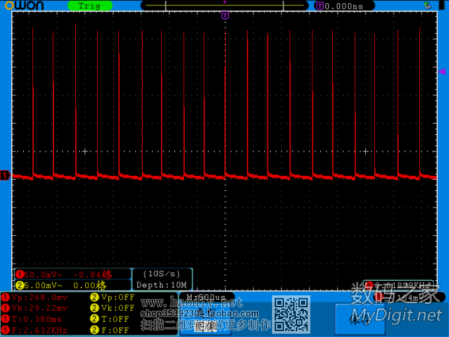Screen dimensions: 449x337
Task: Click the battery status icon
Action: pos(440,5)
